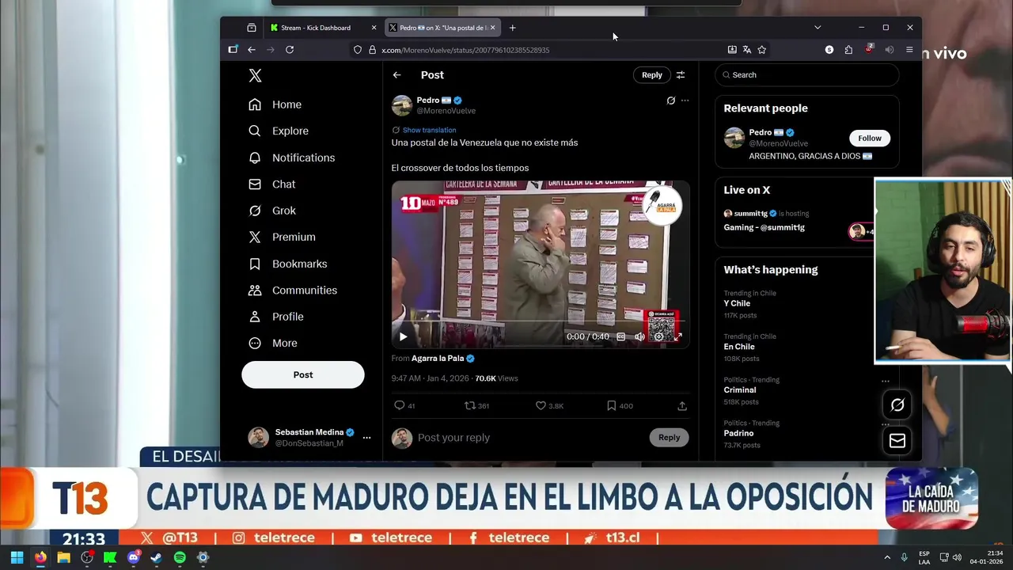
Task: Play the embedded video
Action: [x=403, y=336]
